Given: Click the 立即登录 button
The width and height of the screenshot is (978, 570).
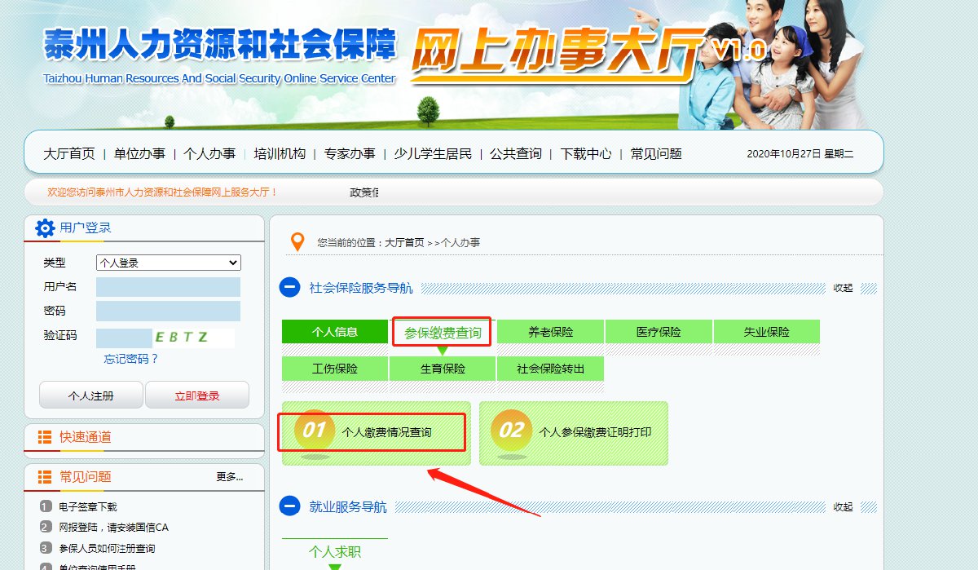Looking at the screenshot, I should click(x=197, y=395).
